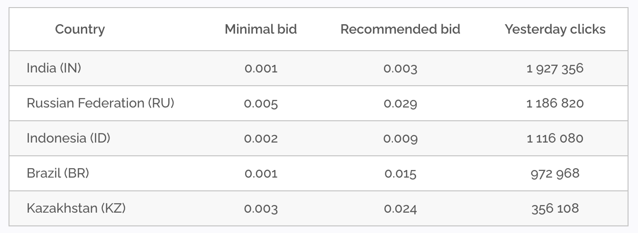Click the Recommended bid column header
The height and width of the screenshot is (233, 638).
pyautogui.click(x=400, y=29)
